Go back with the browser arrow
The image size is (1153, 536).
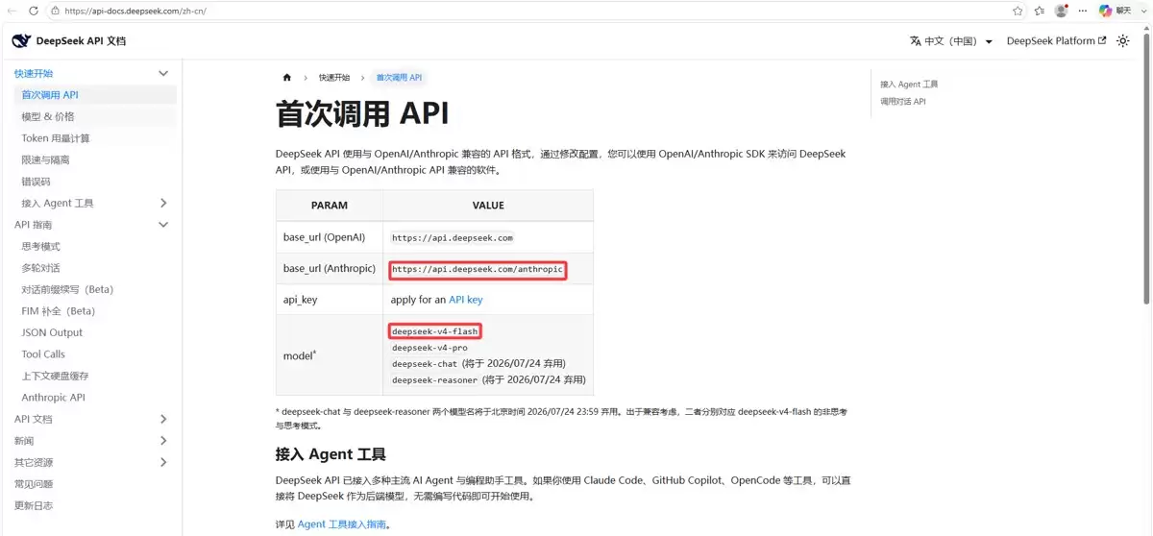pos(12,11)
